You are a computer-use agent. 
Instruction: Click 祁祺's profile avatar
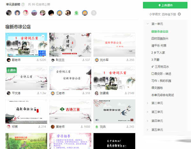pyautogui.click(x=9, y=127)
